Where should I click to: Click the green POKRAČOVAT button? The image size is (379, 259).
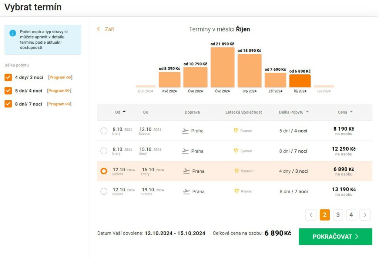point(335,236)
